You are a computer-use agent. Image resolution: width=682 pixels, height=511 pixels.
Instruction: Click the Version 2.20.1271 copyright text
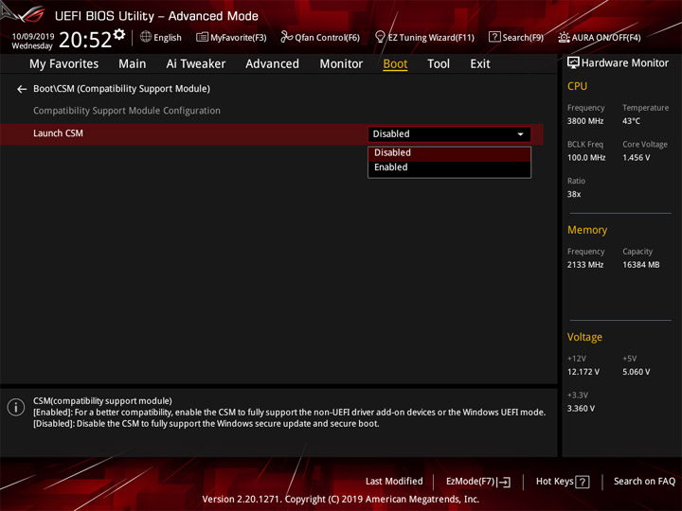[x=341, y=499]
